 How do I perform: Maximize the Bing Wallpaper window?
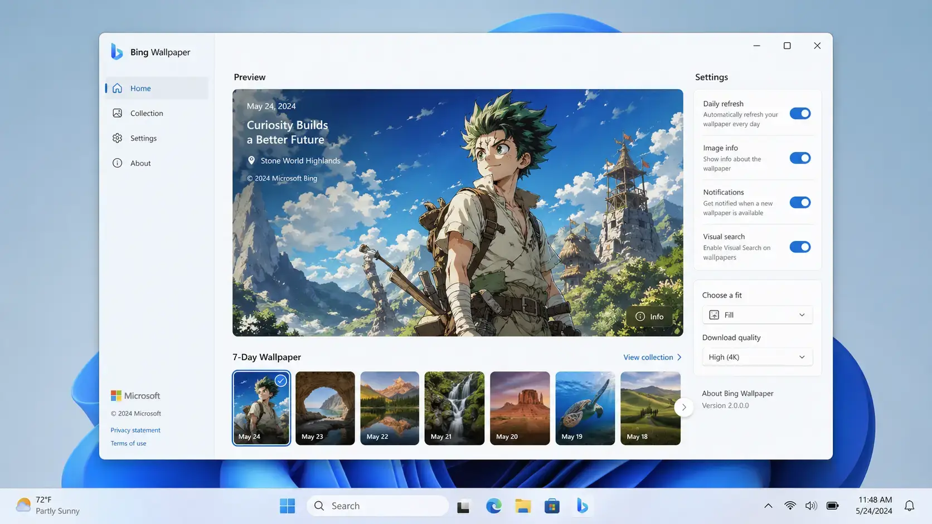pos(787,46)
